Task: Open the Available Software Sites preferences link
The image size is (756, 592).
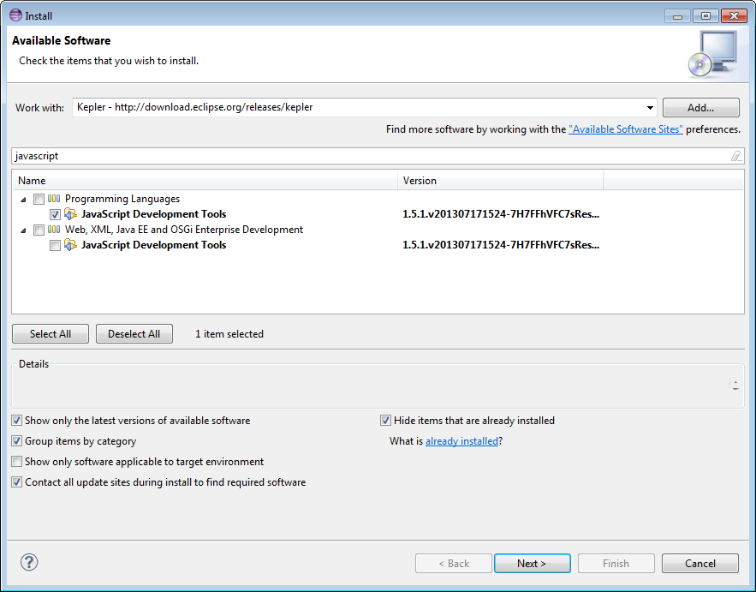Action: [626, 129]
